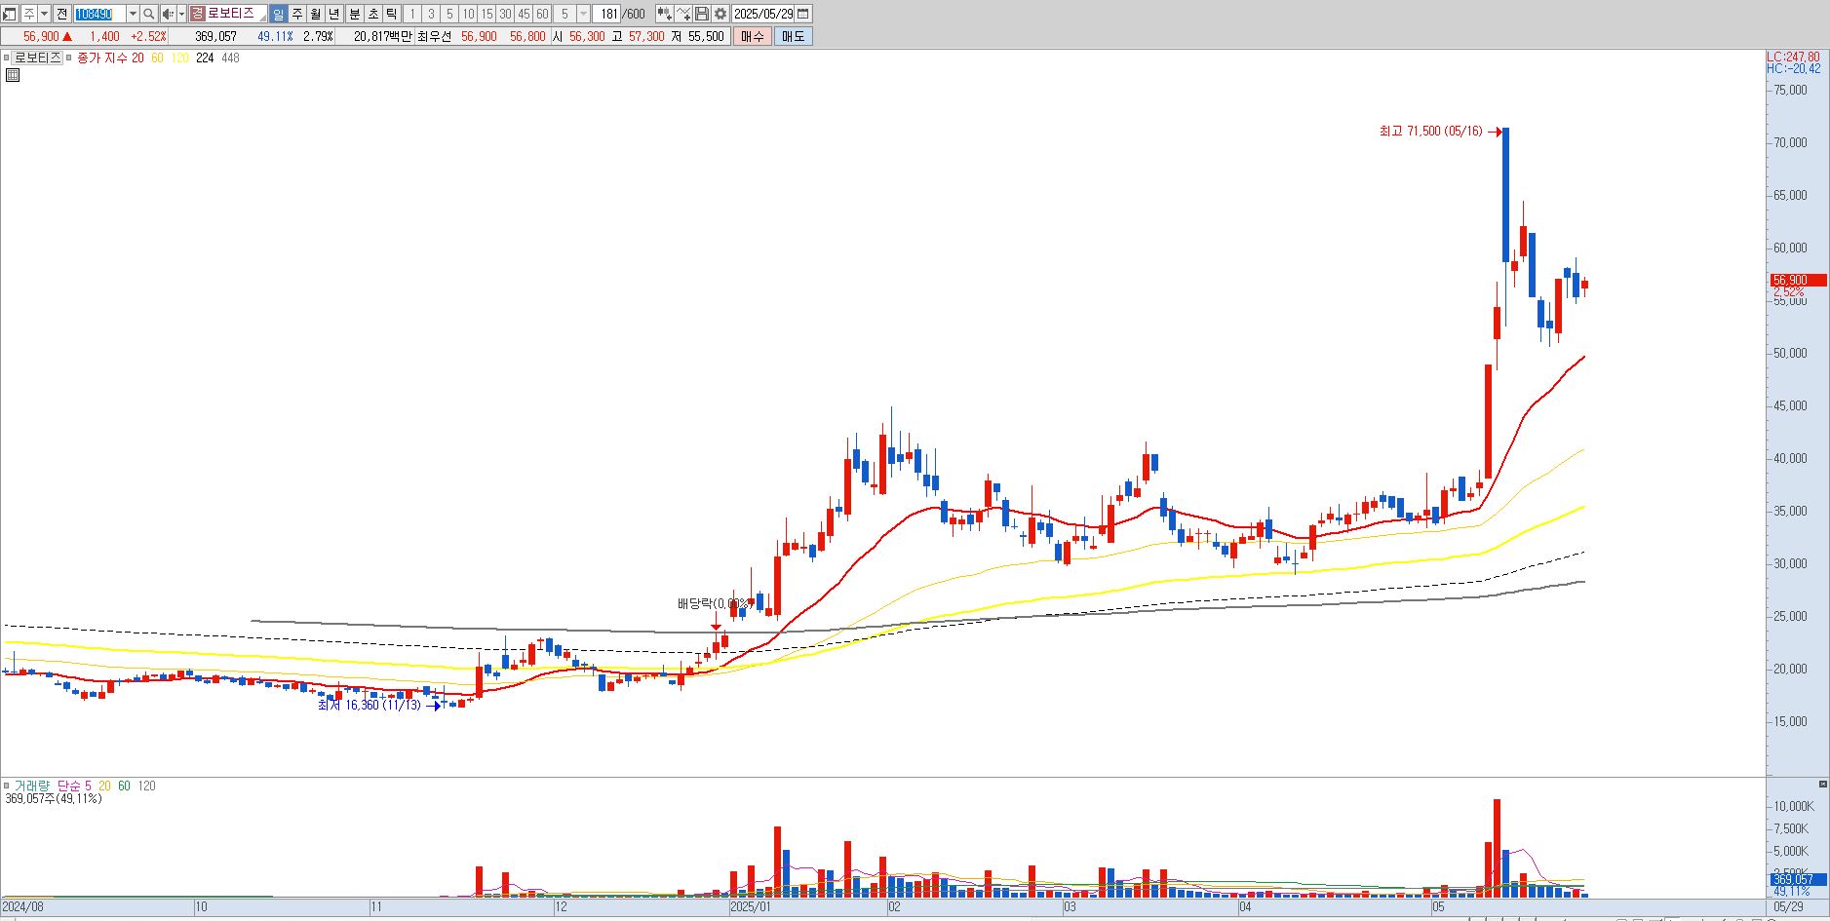1830x921 pixels.
Task: Click the small square marker before 로보티즈 legend
Action: tap(6, 58)
